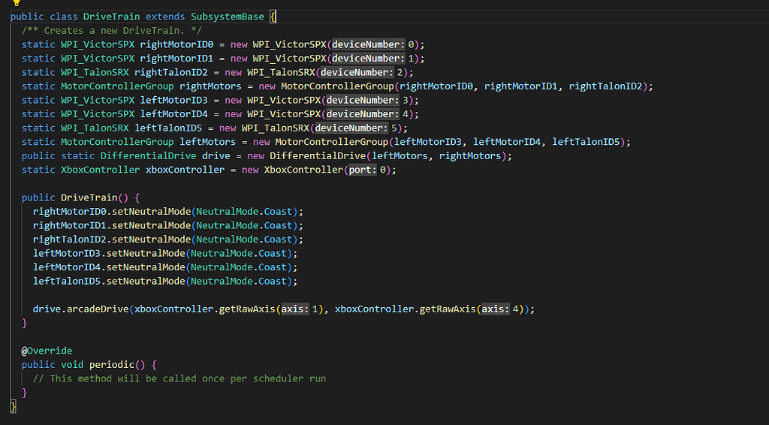The image size is (769, 425).
Task: Click the closing brace at end of class
Action: click(13, 406)
